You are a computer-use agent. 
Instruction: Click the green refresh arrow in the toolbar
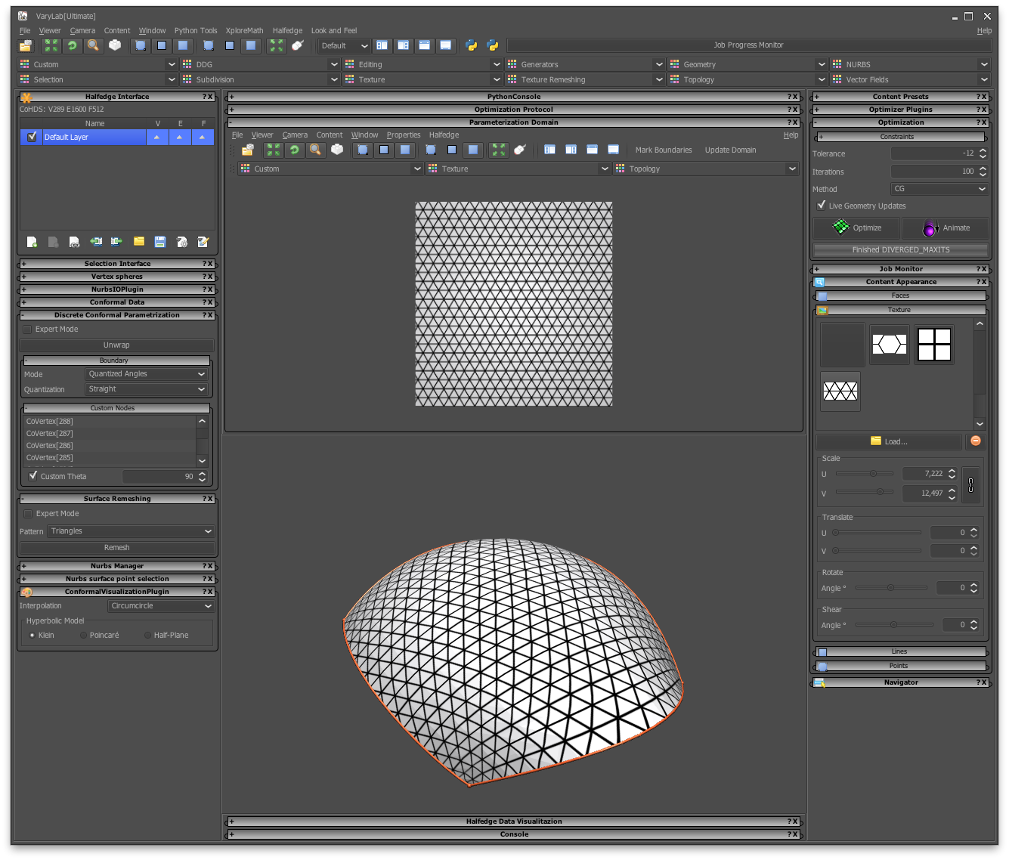72,45
